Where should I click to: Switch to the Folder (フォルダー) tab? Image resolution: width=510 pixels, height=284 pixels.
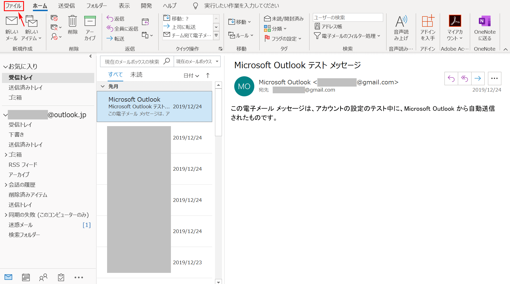[x=96, y=6]
